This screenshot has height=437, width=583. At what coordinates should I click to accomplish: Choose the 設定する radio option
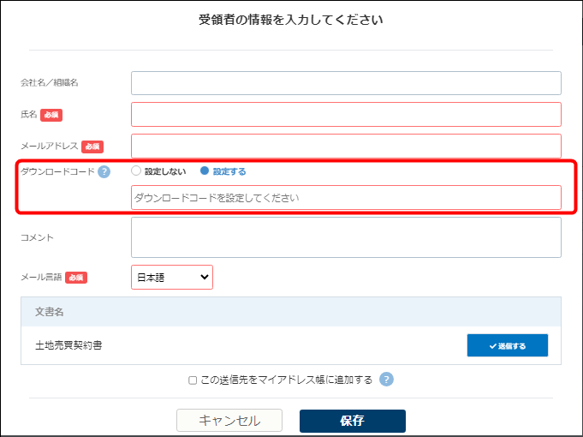tap(205, 171)
